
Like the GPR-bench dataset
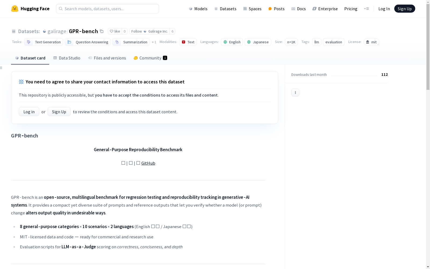coord(115,31)
